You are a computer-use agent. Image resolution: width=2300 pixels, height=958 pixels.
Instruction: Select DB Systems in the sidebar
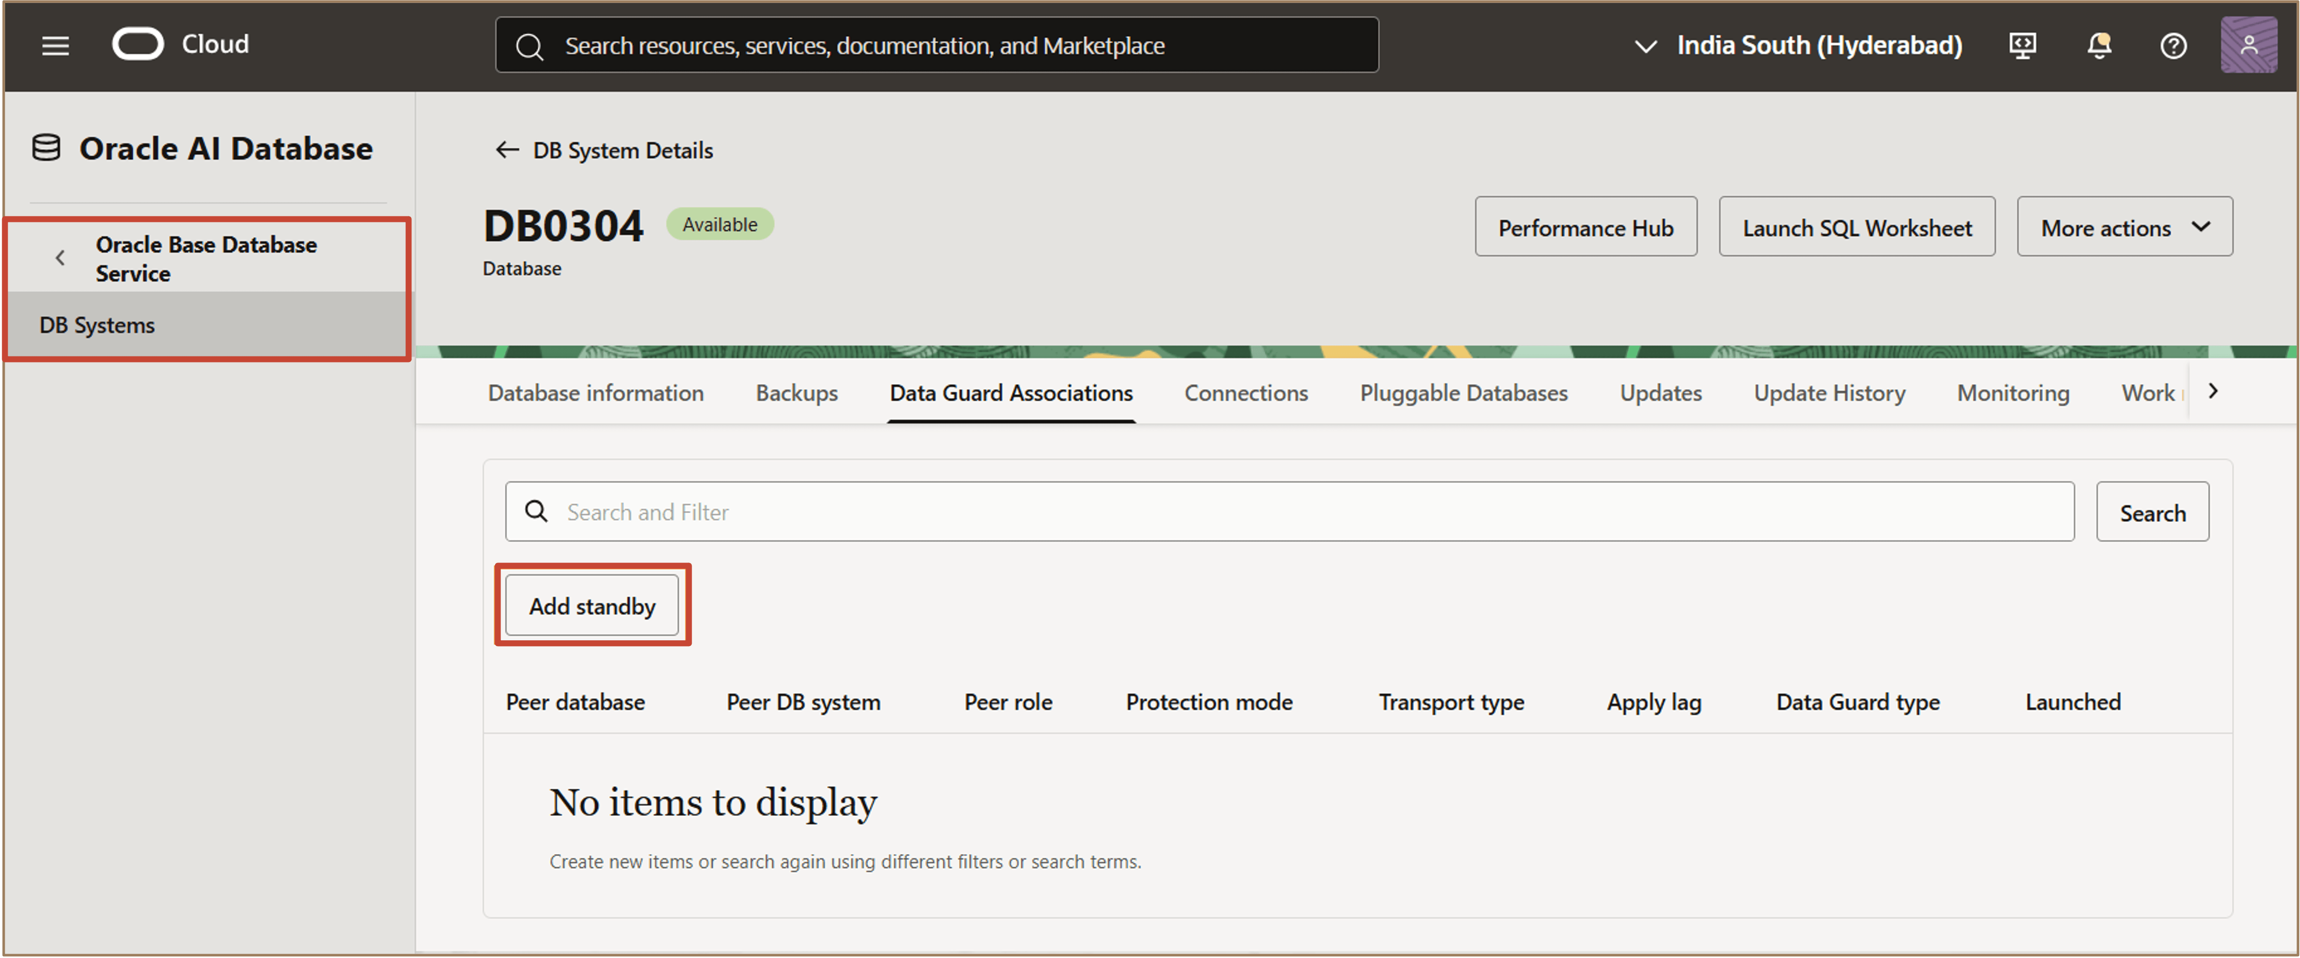click(x=97, y=325)
